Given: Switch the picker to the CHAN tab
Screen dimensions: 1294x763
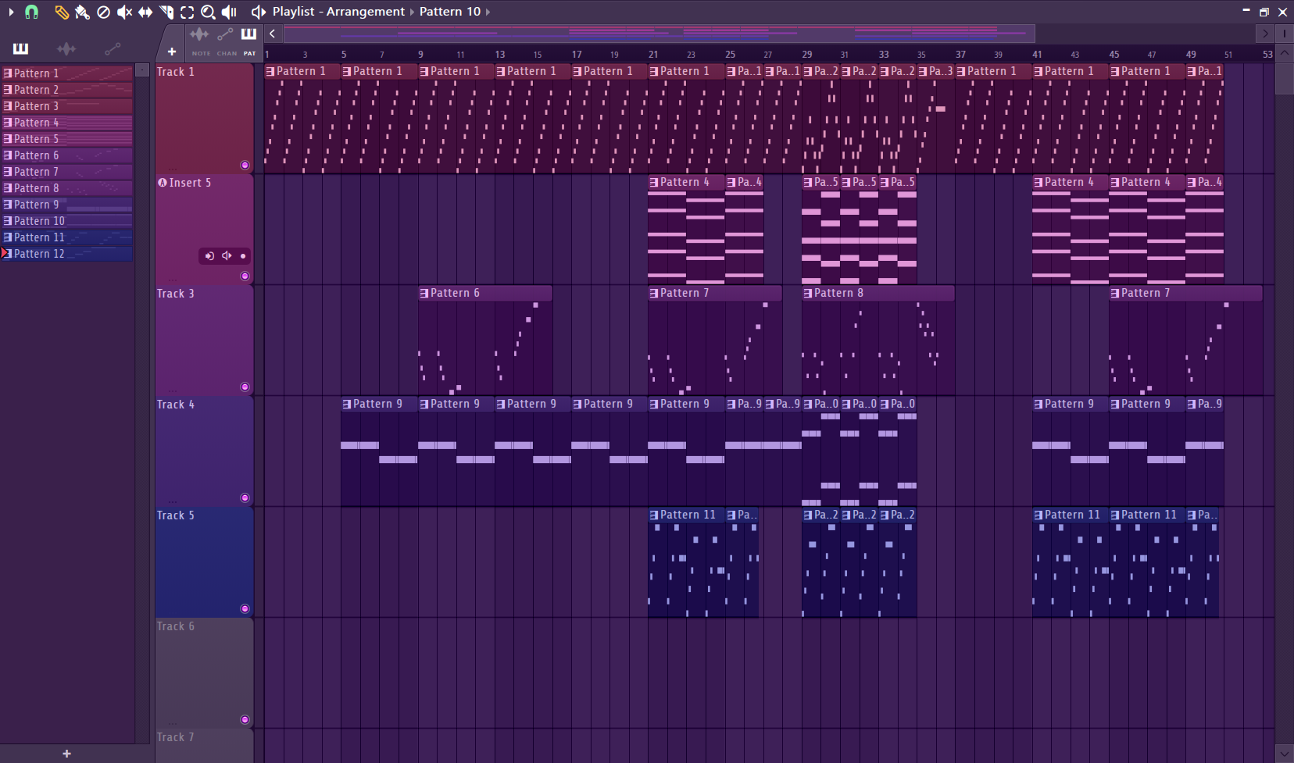Looking at the screenshot, I should (226, 42).
